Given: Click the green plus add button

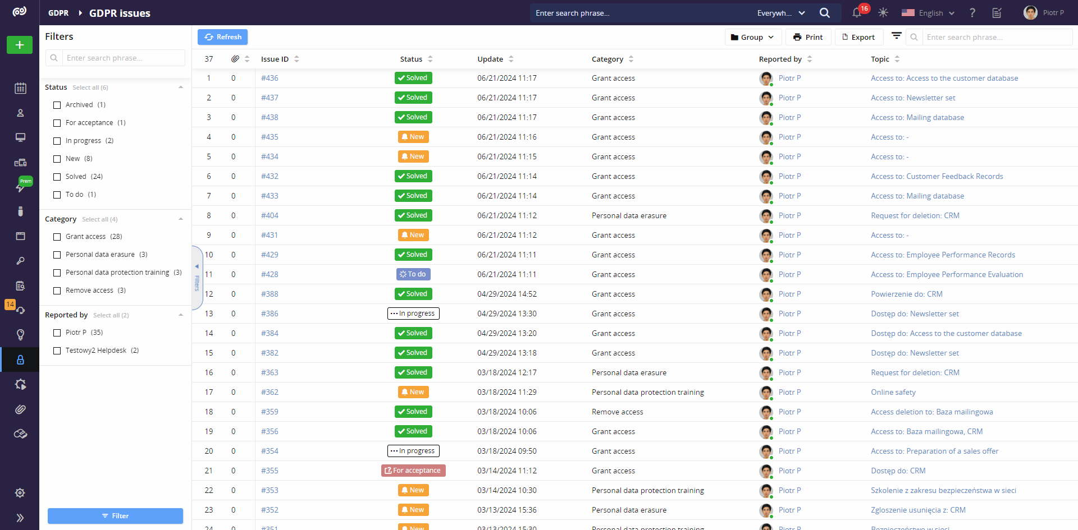Looking at the screenshot, I should pyautogui.click(x=20, y=45).
